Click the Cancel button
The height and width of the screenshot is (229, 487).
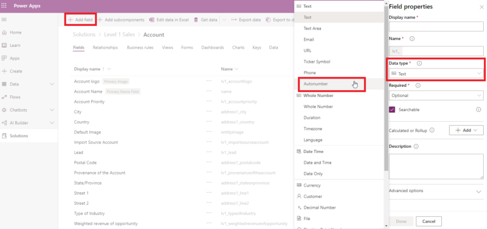429,221
